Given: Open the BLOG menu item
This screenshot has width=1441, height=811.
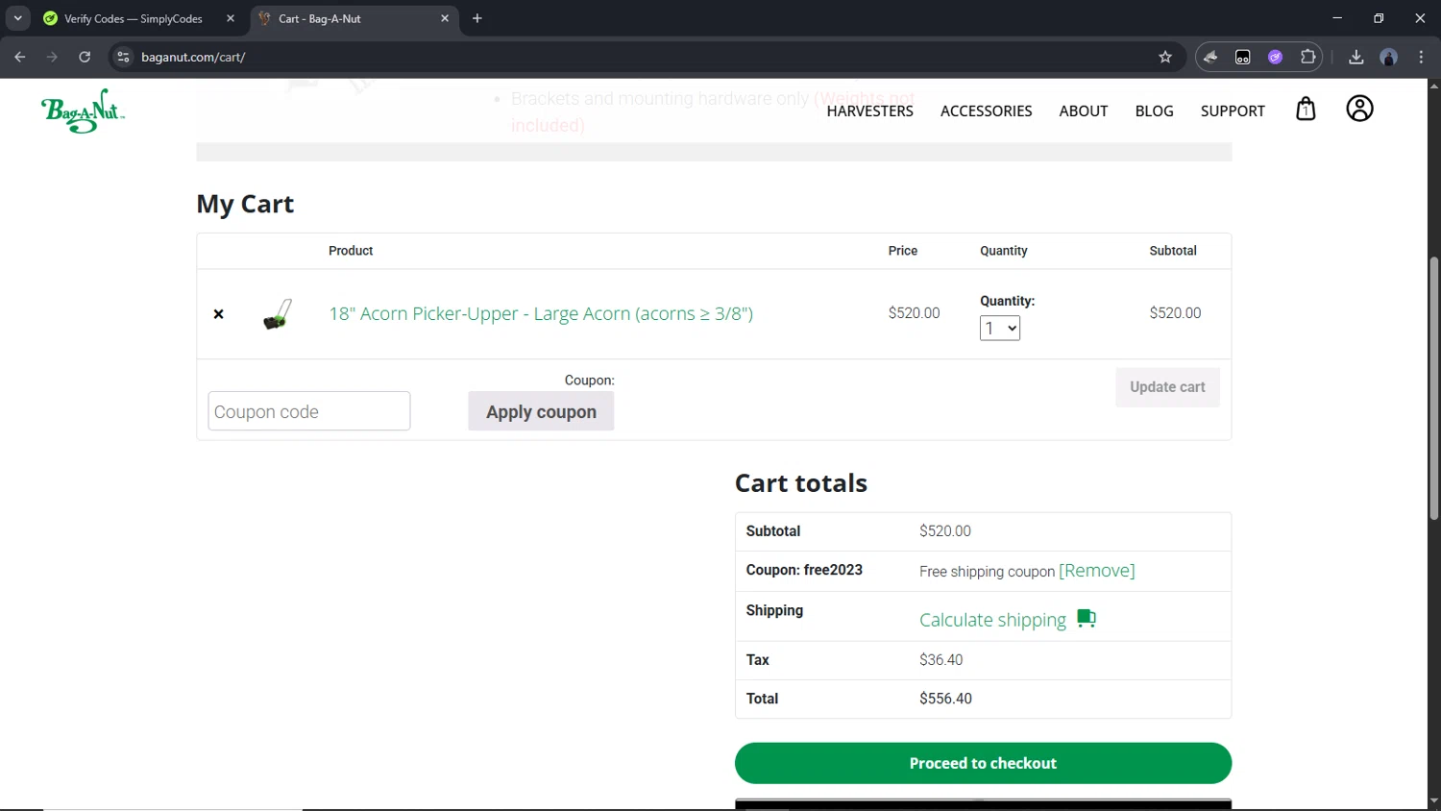Looking at the screenshot, I should point(1154,111).
